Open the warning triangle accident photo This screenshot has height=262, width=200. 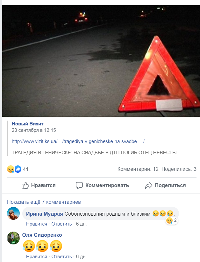[101, 61]
